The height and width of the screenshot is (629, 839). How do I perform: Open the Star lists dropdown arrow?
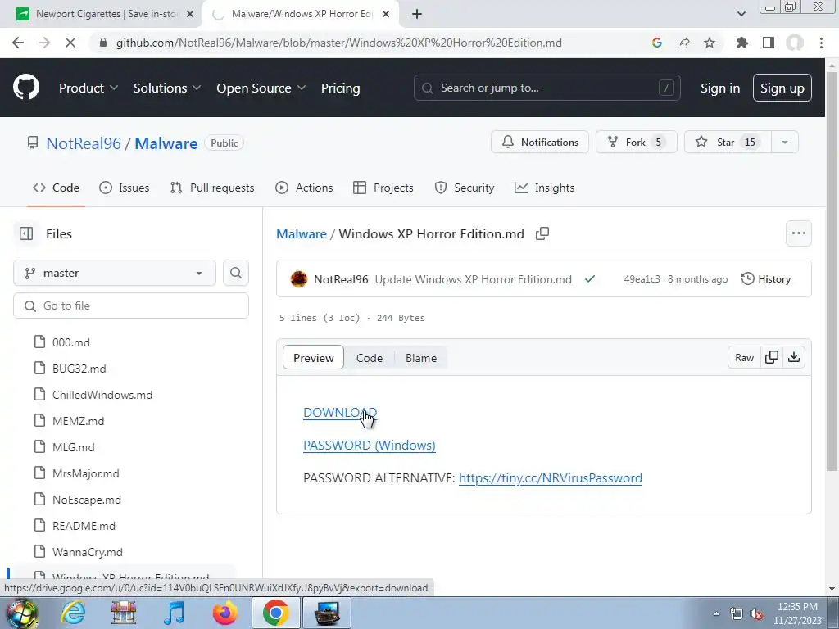point(785,143)
